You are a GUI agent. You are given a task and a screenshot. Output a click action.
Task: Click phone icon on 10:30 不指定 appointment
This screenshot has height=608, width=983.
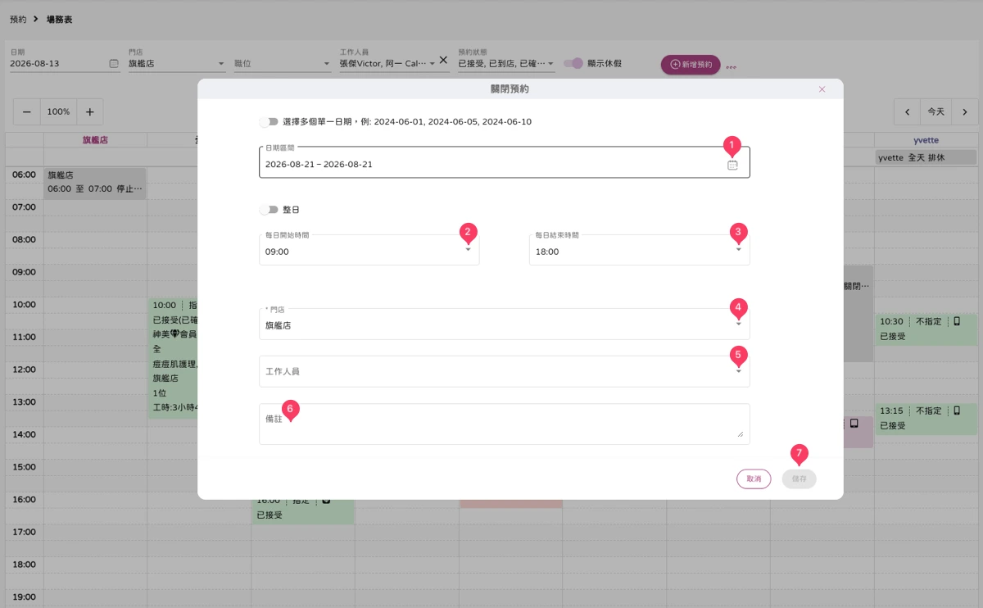(956, 321)
